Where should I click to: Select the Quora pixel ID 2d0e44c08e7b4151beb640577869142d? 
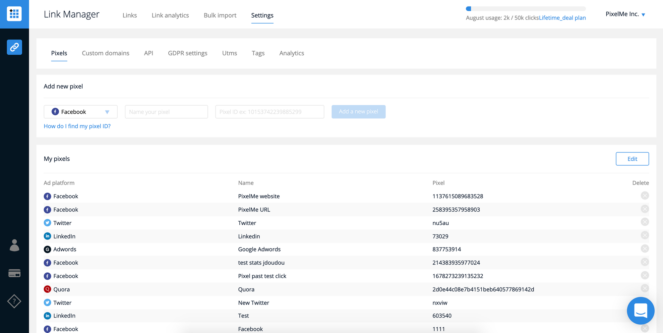[483, 289]
